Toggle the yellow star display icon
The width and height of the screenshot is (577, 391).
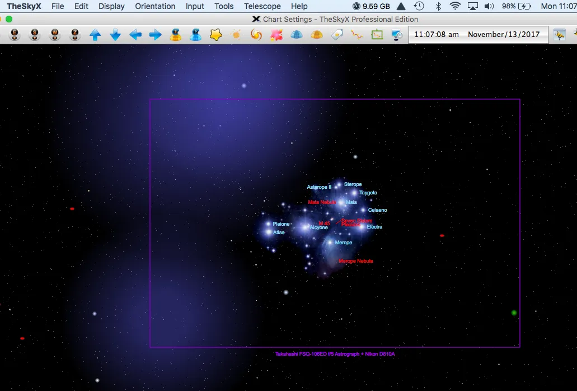tap(216, 35)
